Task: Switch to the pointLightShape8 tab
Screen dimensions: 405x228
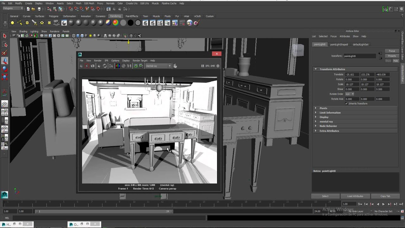Action: (339, 45)
